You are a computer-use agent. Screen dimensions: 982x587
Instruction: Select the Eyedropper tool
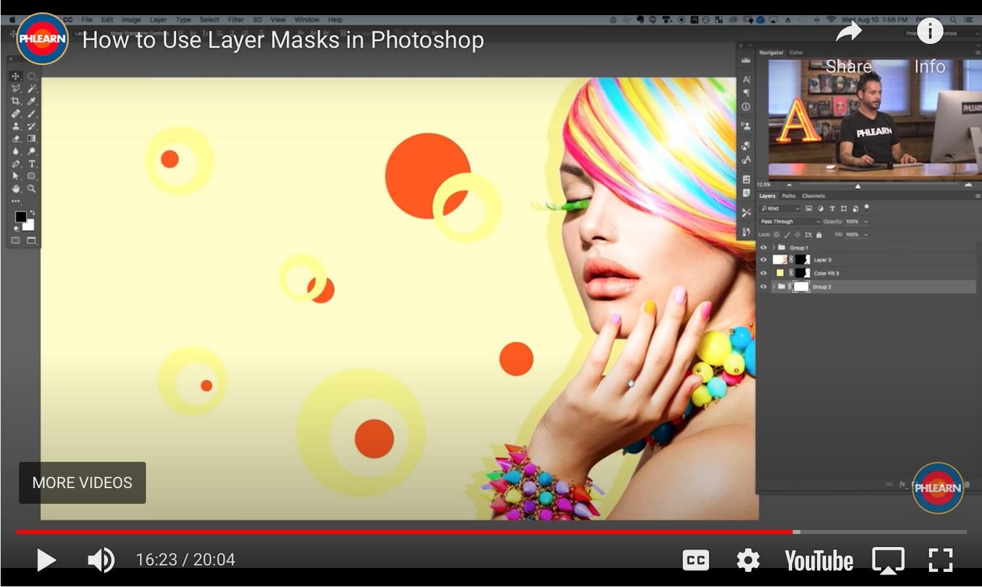tap(31, 101)
